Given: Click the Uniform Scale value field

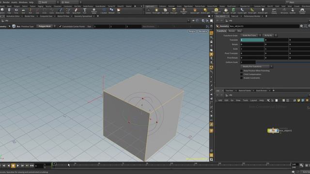Looking at the screenshot, I should click(x=248, y=62).
